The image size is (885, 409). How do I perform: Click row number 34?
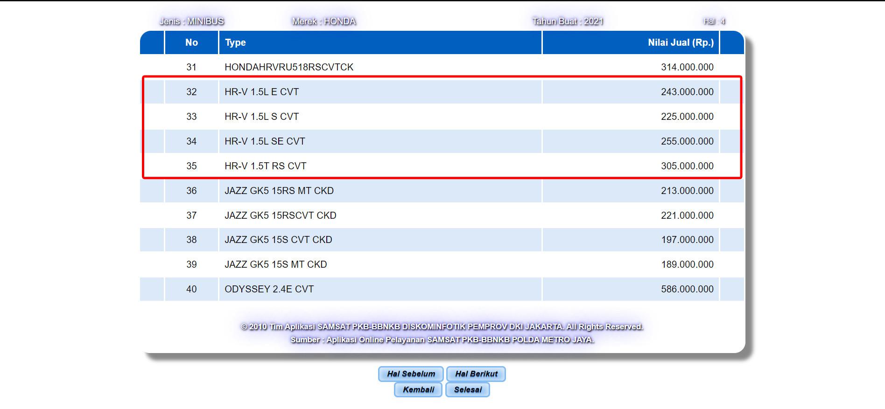[x=191, y=141]
